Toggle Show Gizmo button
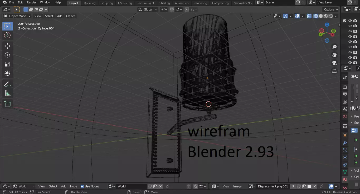Screen dimensions: 360x194 click(x=285, y=16)
